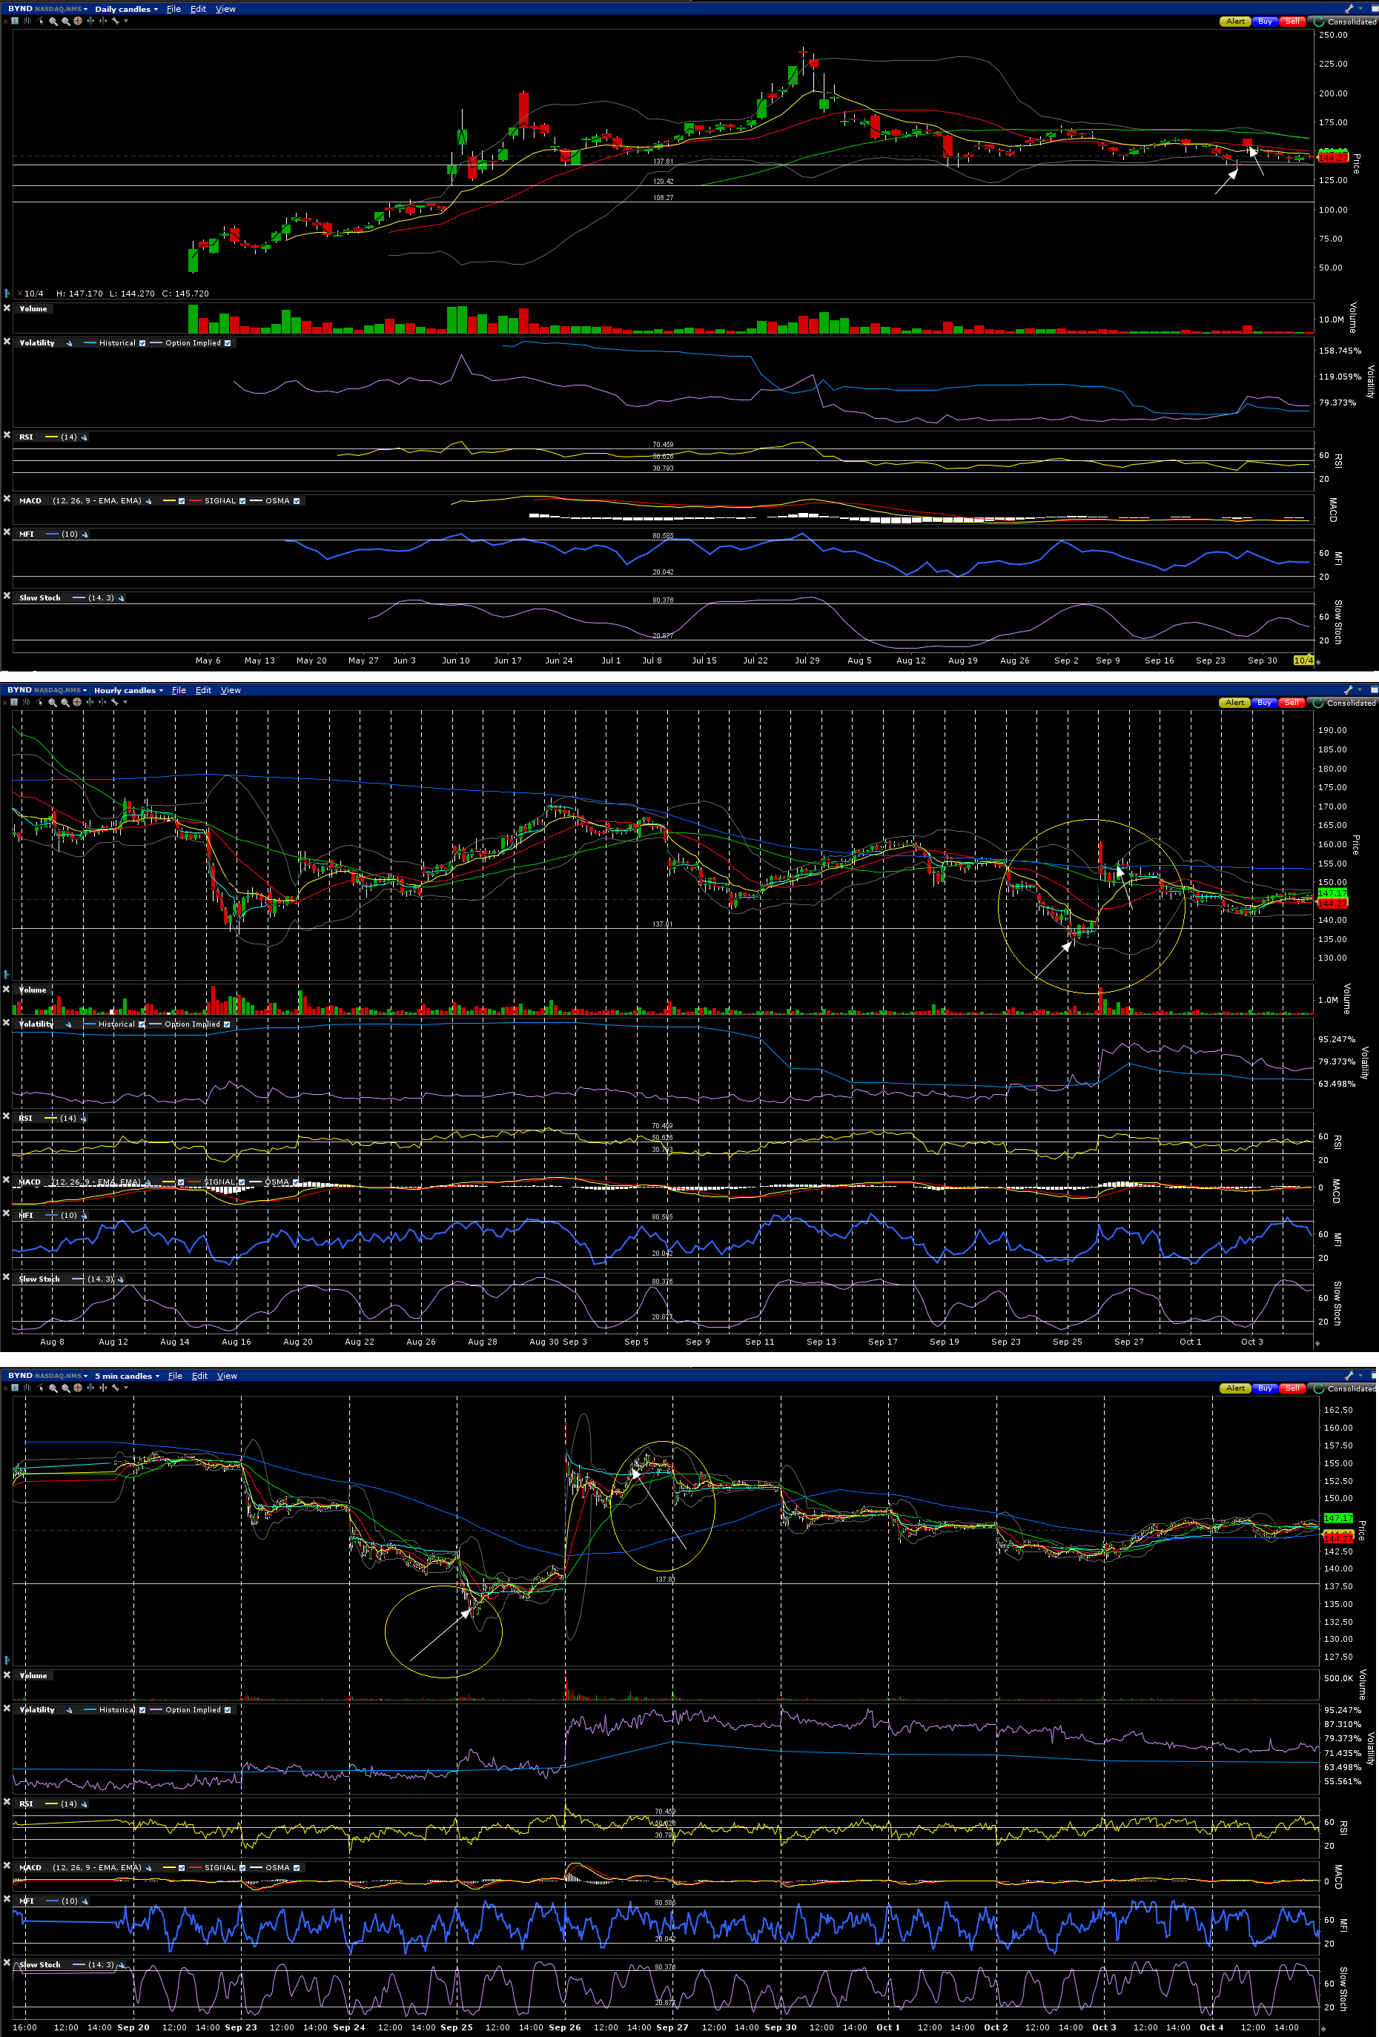Open MACD settings wrench in daily chart

click(x=148, y=501)
